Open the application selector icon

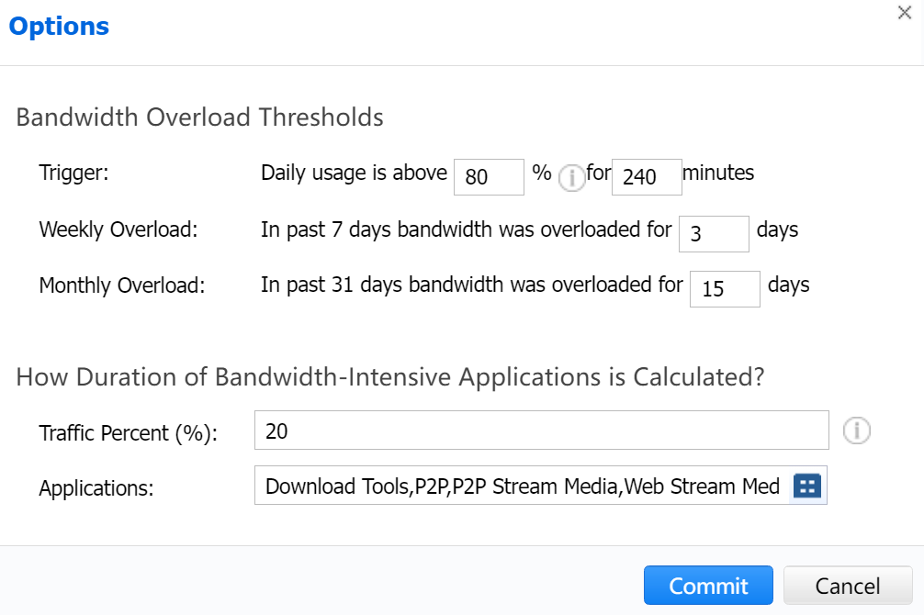click(807, 486)
